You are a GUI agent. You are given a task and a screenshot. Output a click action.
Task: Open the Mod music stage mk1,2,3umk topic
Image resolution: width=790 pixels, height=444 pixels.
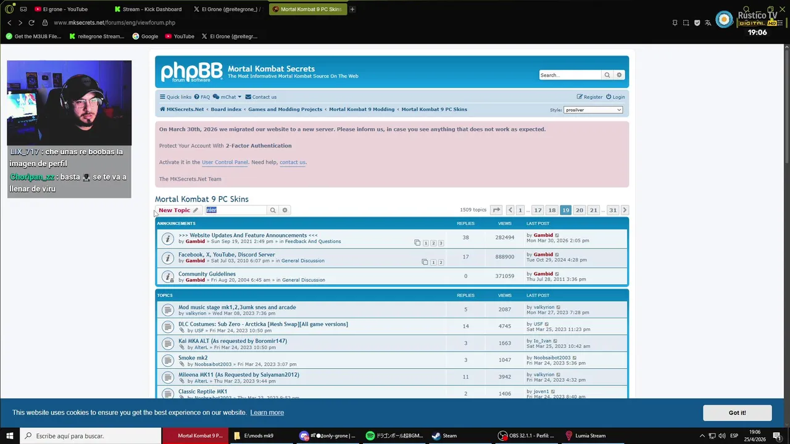coord(237,307)
